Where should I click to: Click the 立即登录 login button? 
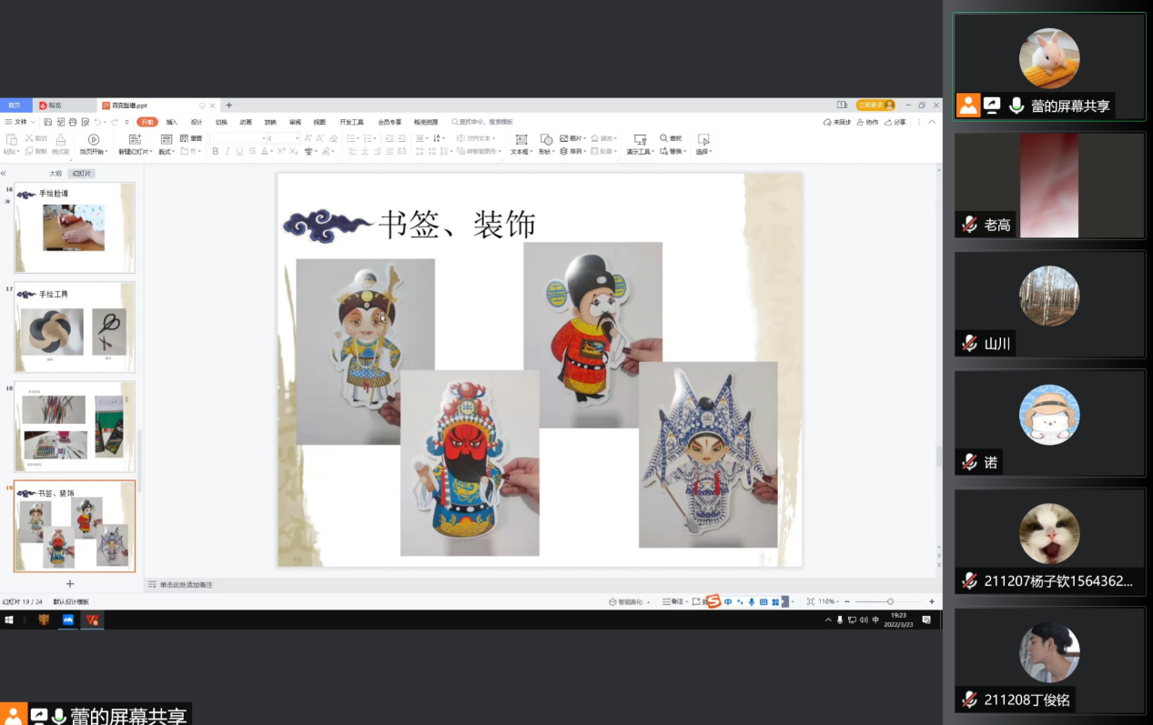pos(875,106)
